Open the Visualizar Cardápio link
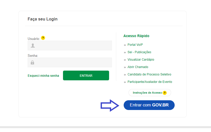This screenshot has height=132, width=211. [x=141, y=60]
